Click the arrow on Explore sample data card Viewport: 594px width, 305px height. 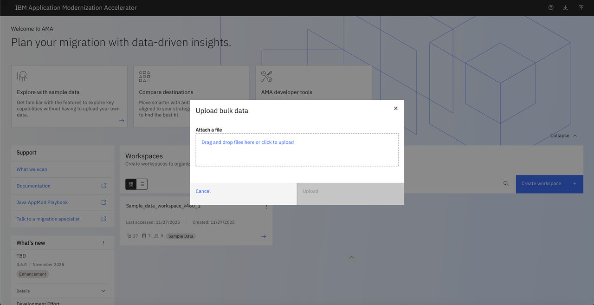tap(122, 121)
